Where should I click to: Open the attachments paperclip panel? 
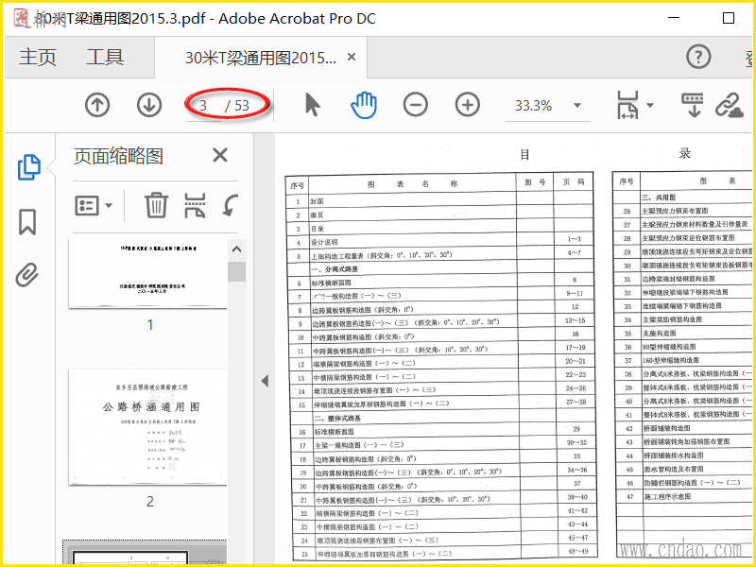point(27,275)
